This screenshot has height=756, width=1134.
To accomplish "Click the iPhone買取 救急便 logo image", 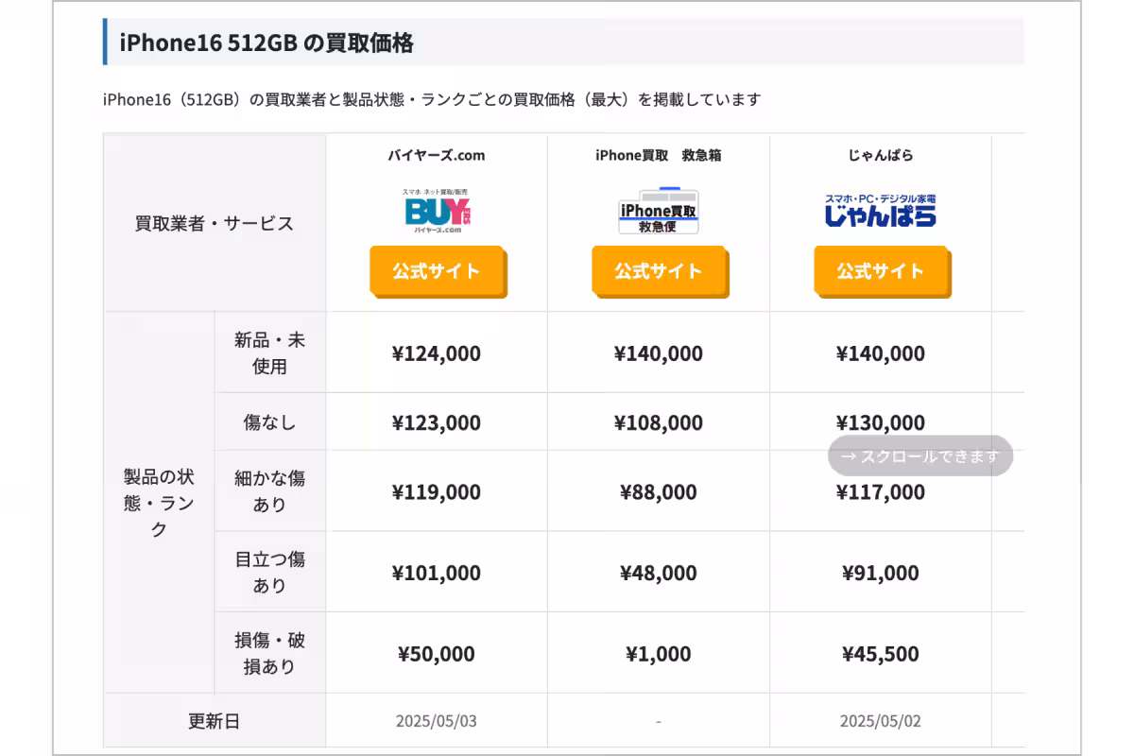I will (x=659, y=212).
